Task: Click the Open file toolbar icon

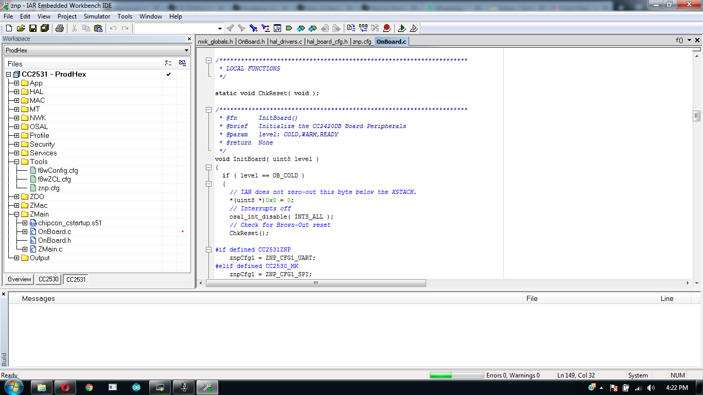Action: 21,28
